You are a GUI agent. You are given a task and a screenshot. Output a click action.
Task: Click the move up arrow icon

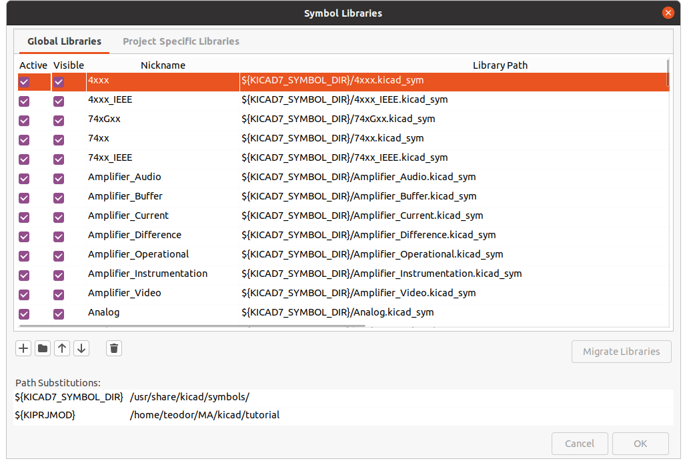(x=62, y=348)
